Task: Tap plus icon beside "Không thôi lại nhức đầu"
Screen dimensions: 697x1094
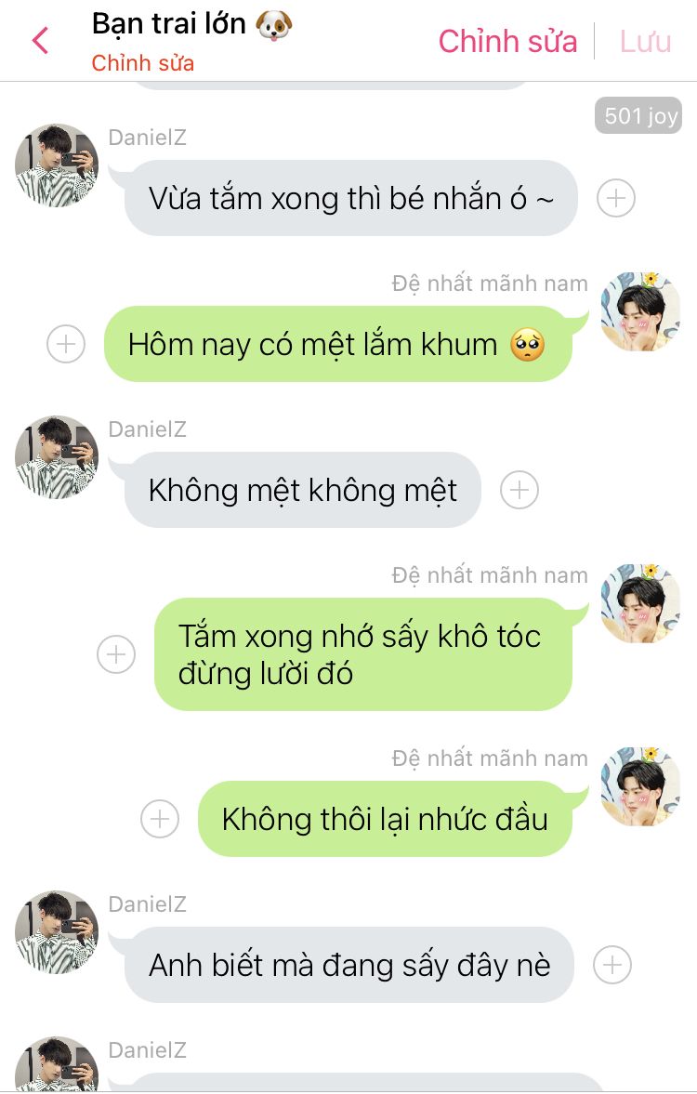Action: (x=160, y=818)
